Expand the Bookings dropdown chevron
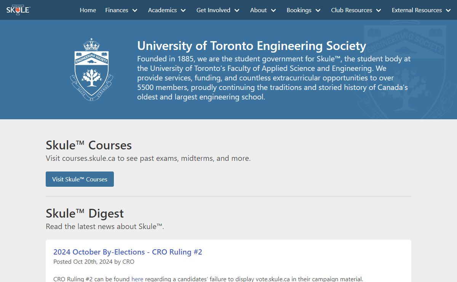Image resolution: width=457 pixels, height=282 pixels. (318, 11)
